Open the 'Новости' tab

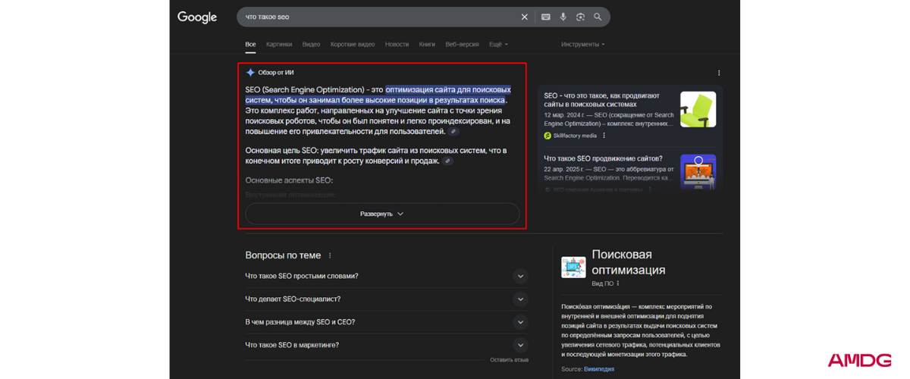(397, 44)
